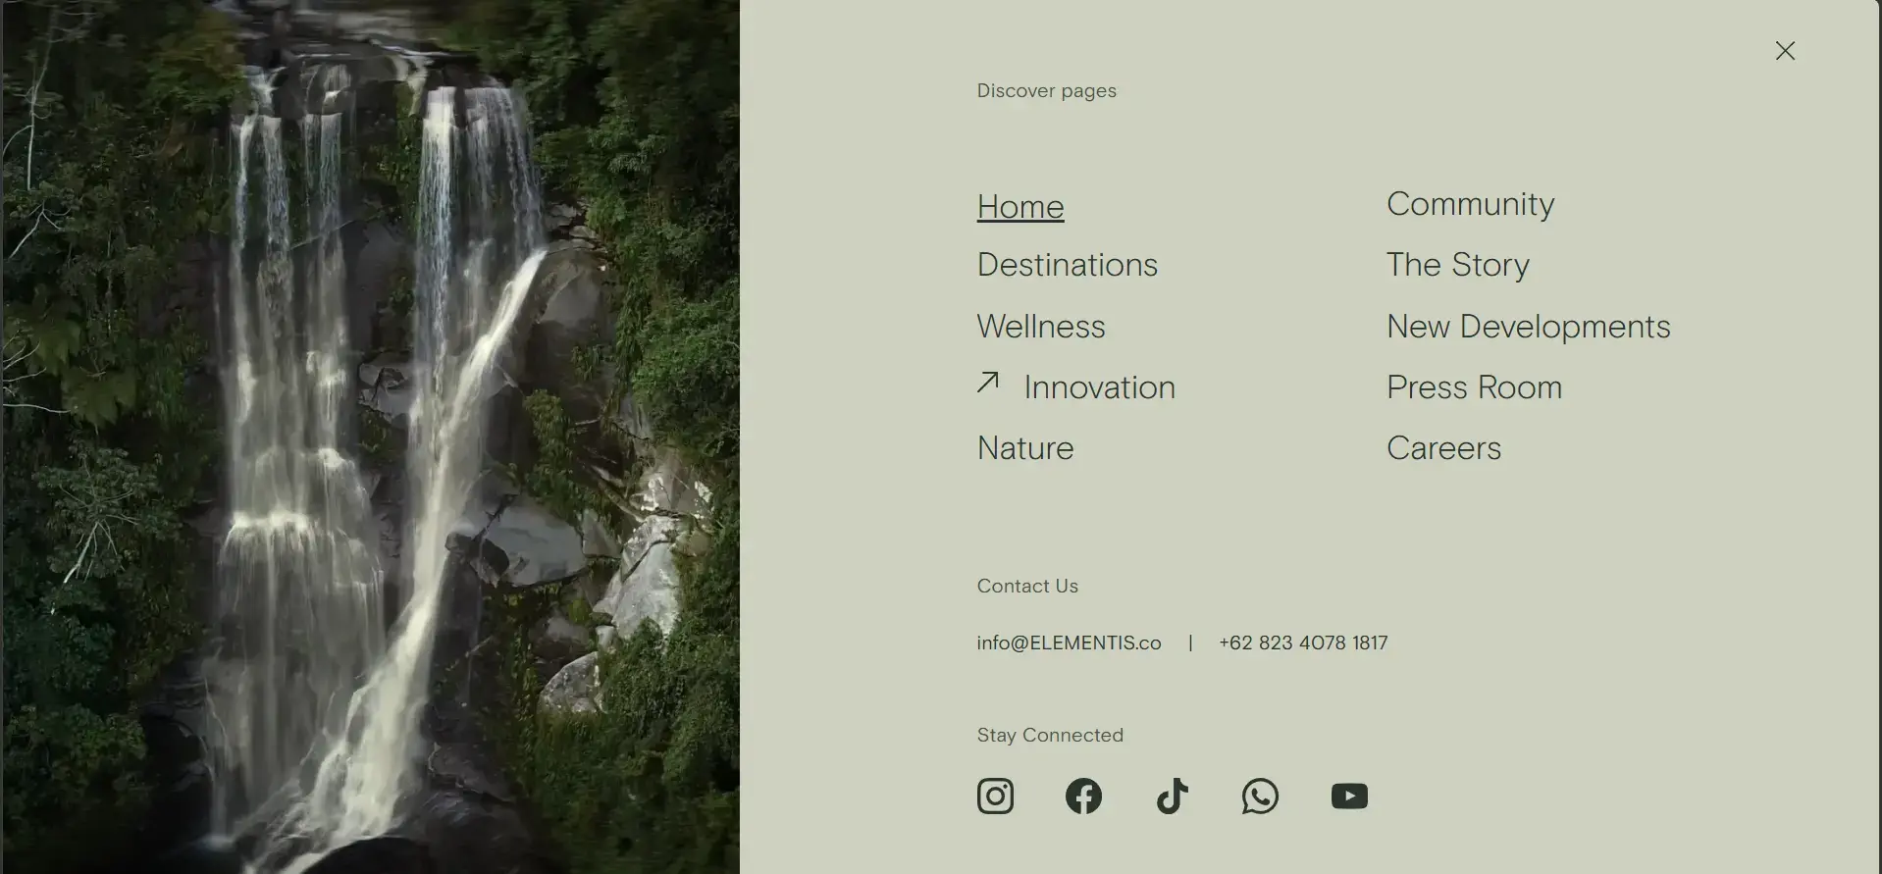Select the Nature page
Image resolution: width=1882 pixels, height=874 pixels.
[x=1025, y=448]
